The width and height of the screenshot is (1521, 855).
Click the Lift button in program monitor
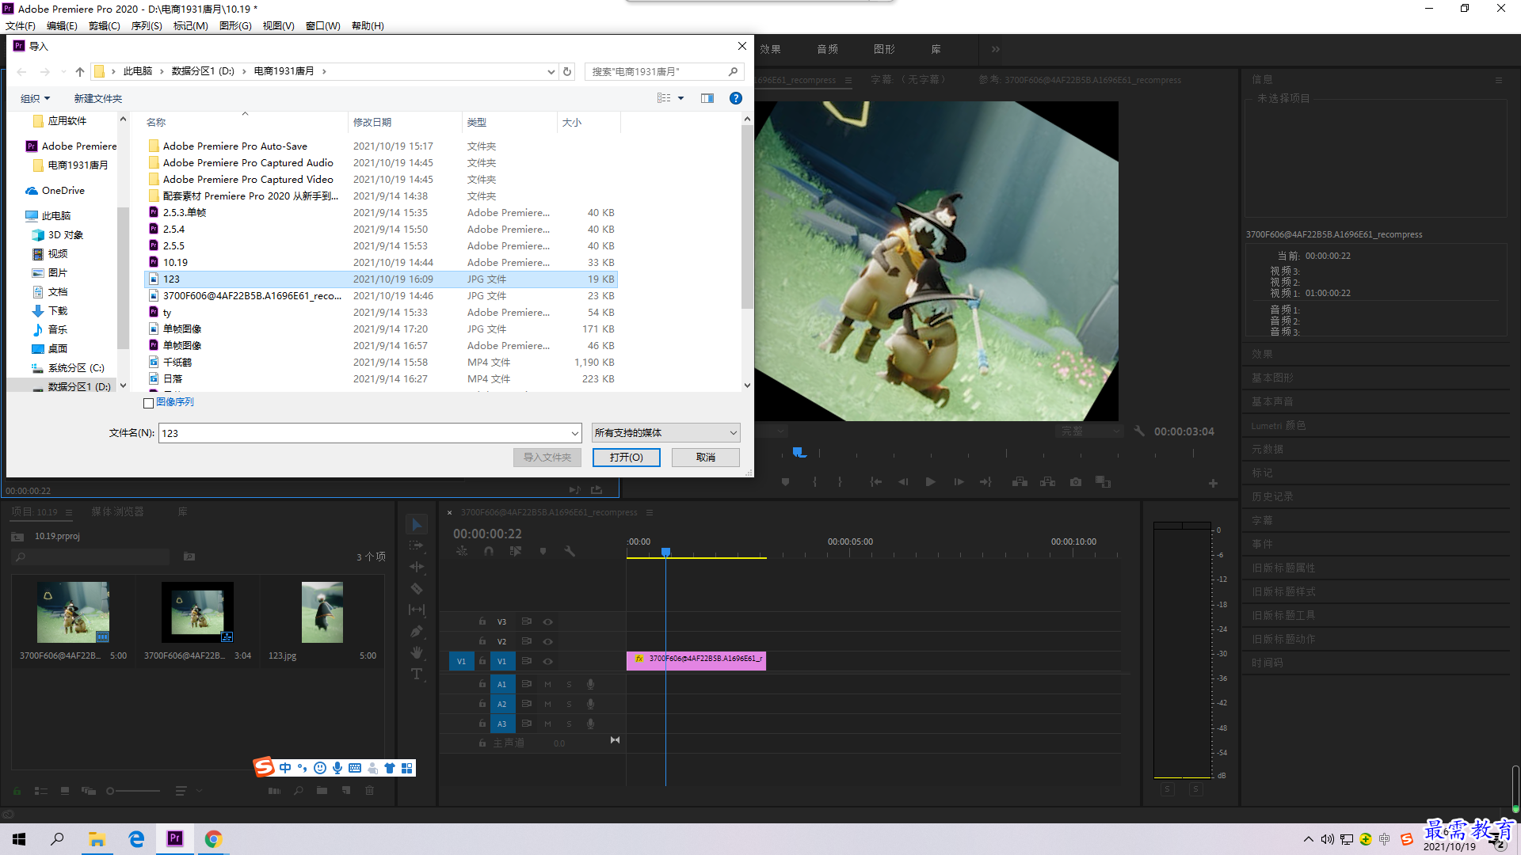click(x=1020, y=481)
